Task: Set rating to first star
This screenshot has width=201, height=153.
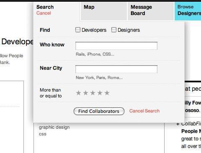Action: 78,93
